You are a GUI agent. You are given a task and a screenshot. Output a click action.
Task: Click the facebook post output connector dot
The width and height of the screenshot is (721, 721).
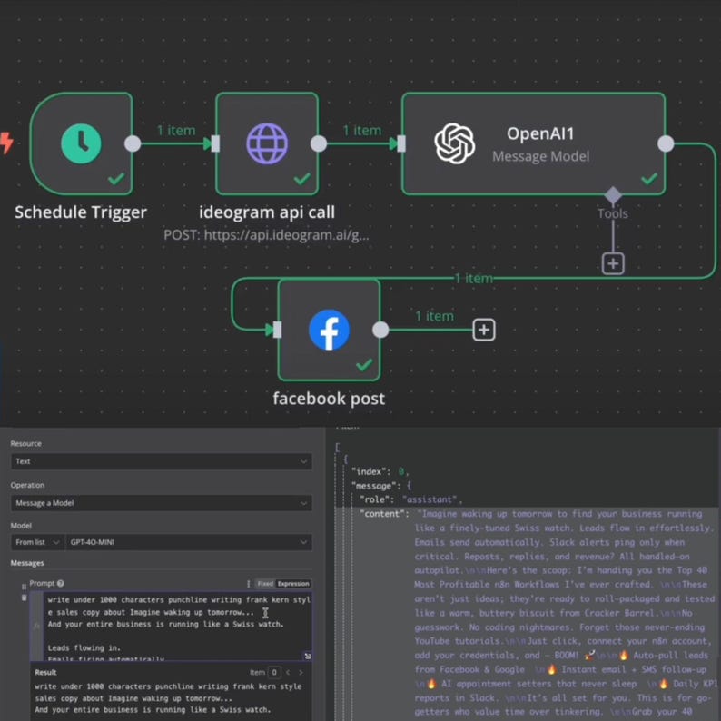(380, 330)
